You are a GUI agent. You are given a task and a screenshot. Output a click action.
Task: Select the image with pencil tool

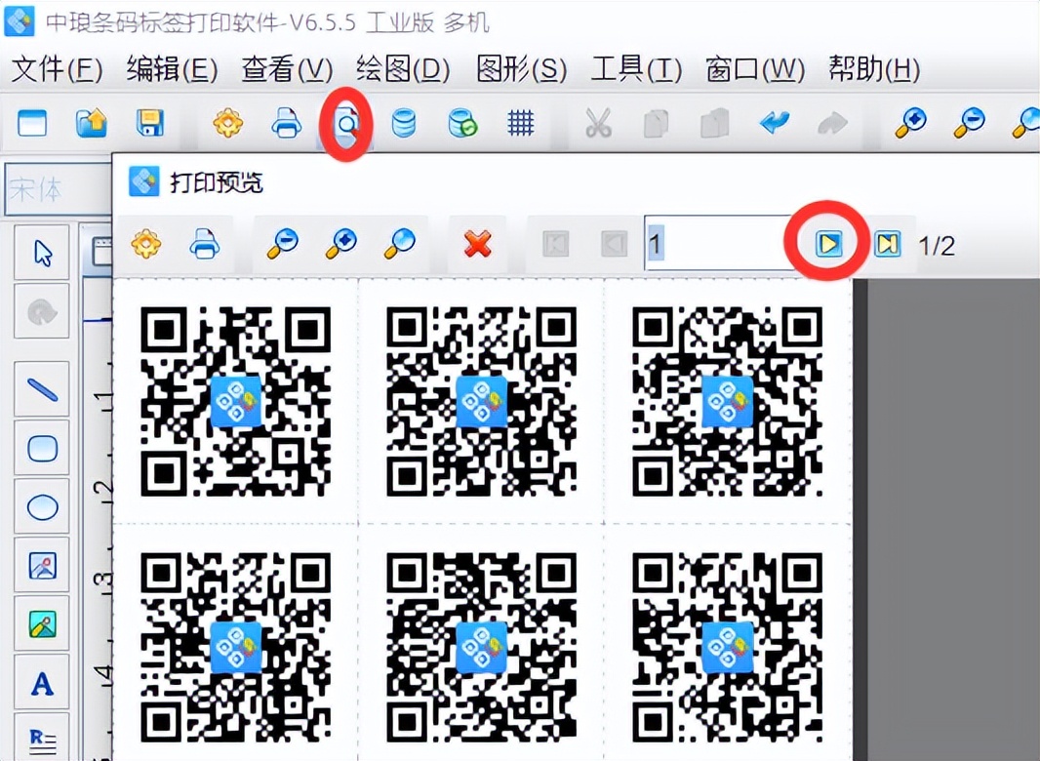click(43, 624)
